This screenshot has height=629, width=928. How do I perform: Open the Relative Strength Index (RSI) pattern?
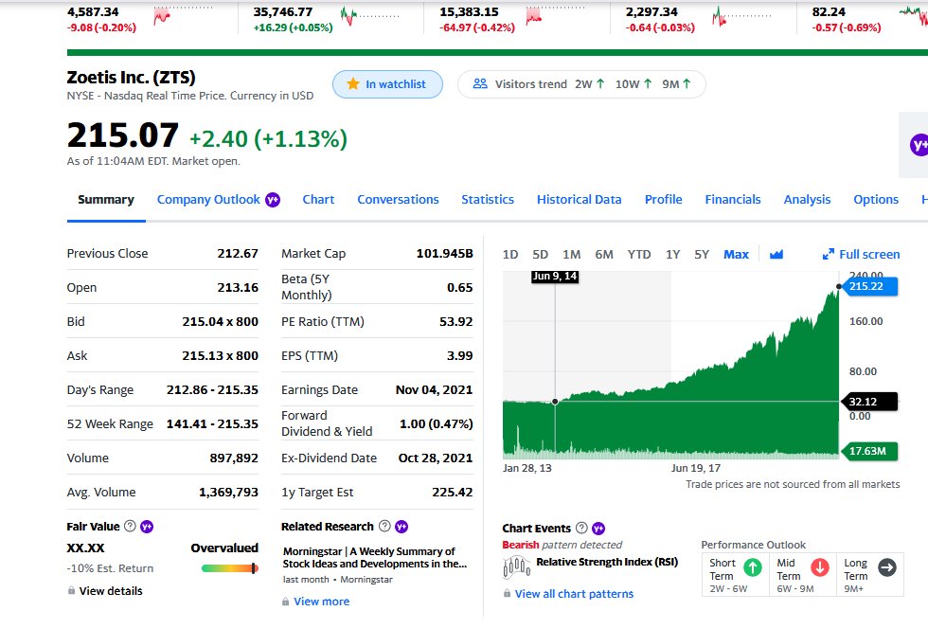coord(607,562)
